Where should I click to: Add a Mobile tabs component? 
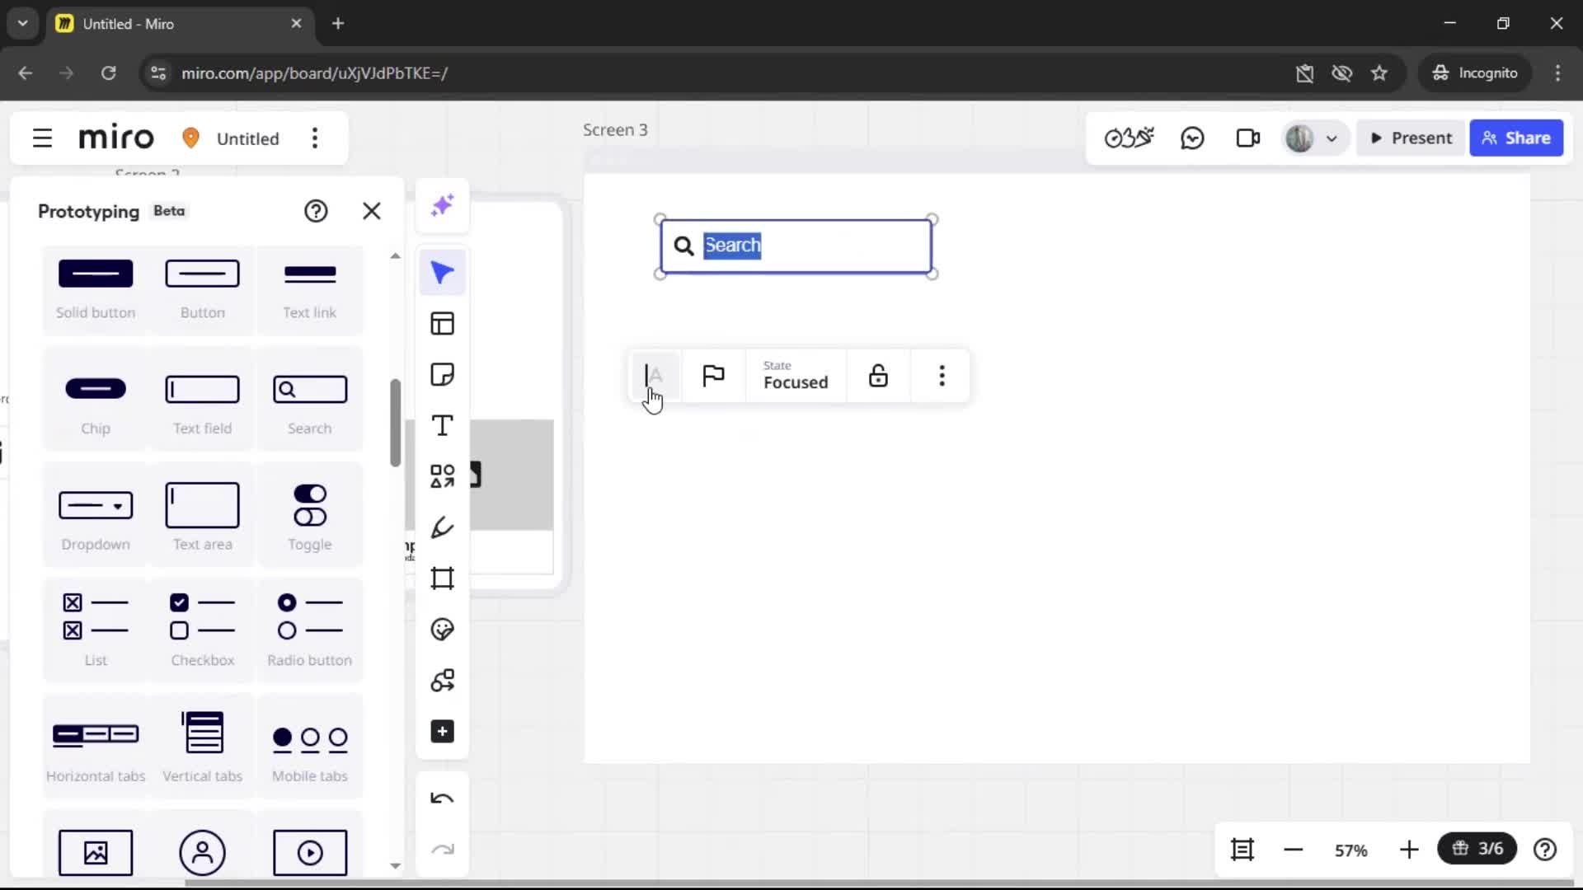coord(310,747)
